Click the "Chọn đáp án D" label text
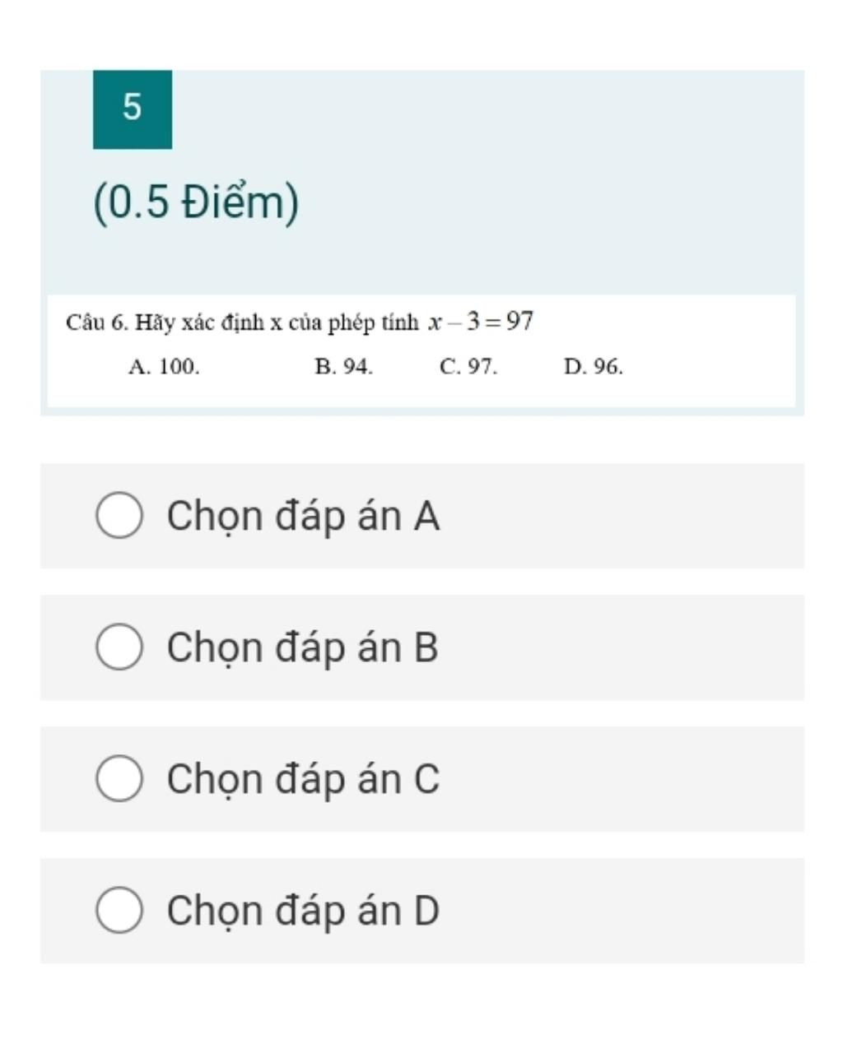 click(x=303, y=912)
